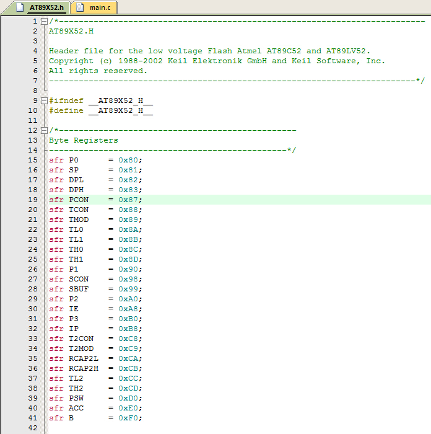Image resolution: width=431 pixels, height=434 pixels.
Task: Click the 'Copyright (c) 1988-2002 Keil' comment line
Action: [x=217, y=61]
